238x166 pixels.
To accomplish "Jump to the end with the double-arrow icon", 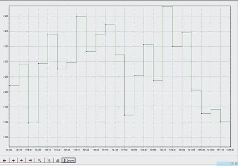I will [30, 161].
